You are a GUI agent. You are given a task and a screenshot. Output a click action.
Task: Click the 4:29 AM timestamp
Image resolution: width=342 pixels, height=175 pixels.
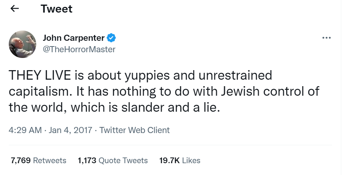pyautogui.click(x=25, y=130)
